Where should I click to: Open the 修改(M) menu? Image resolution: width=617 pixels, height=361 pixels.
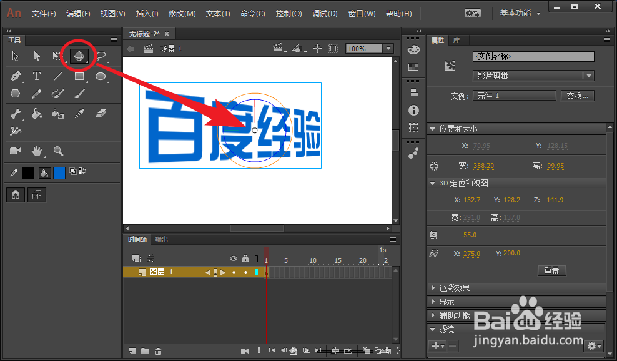(x=182, y=14)
